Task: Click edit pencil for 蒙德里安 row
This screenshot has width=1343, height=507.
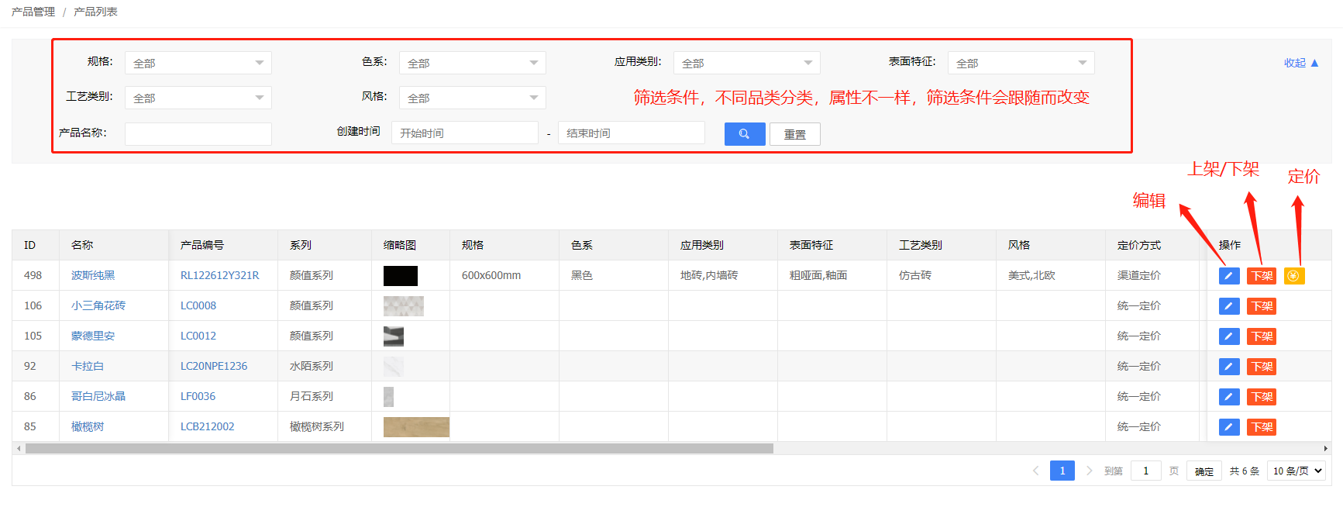Action: [1228, 336]
